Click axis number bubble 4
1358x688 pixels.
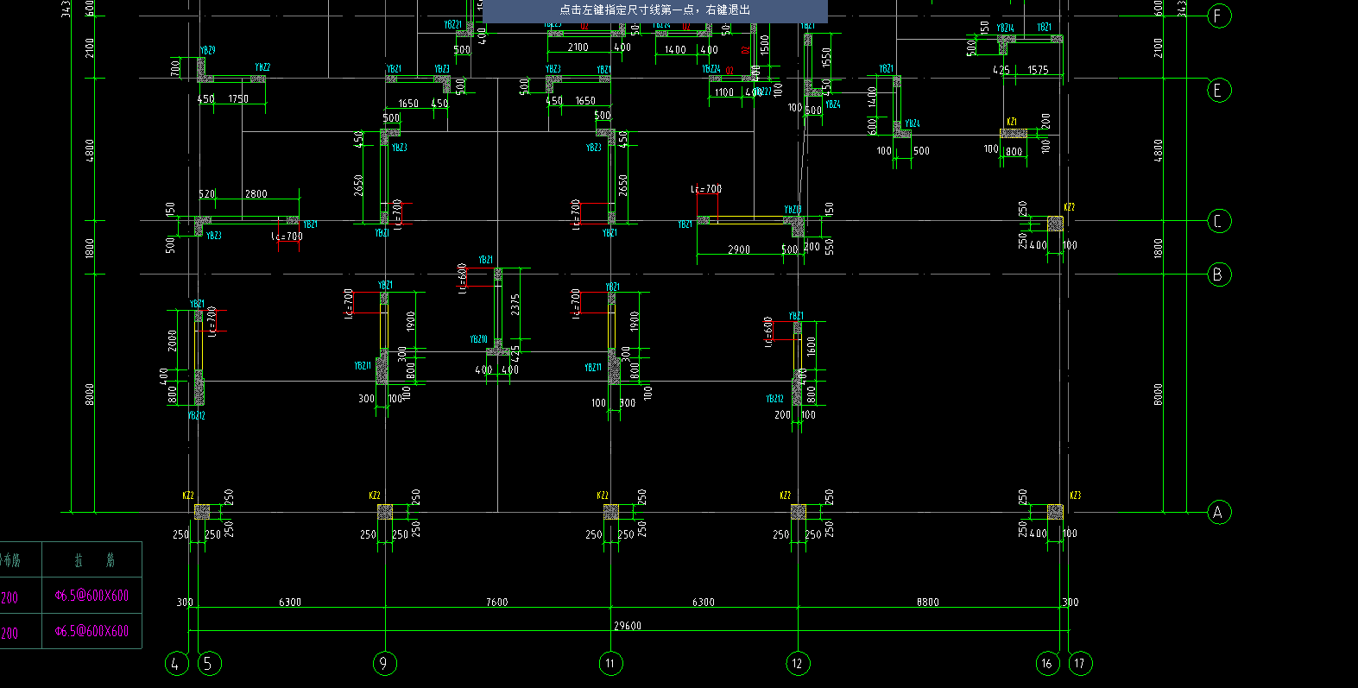(176, 663)
